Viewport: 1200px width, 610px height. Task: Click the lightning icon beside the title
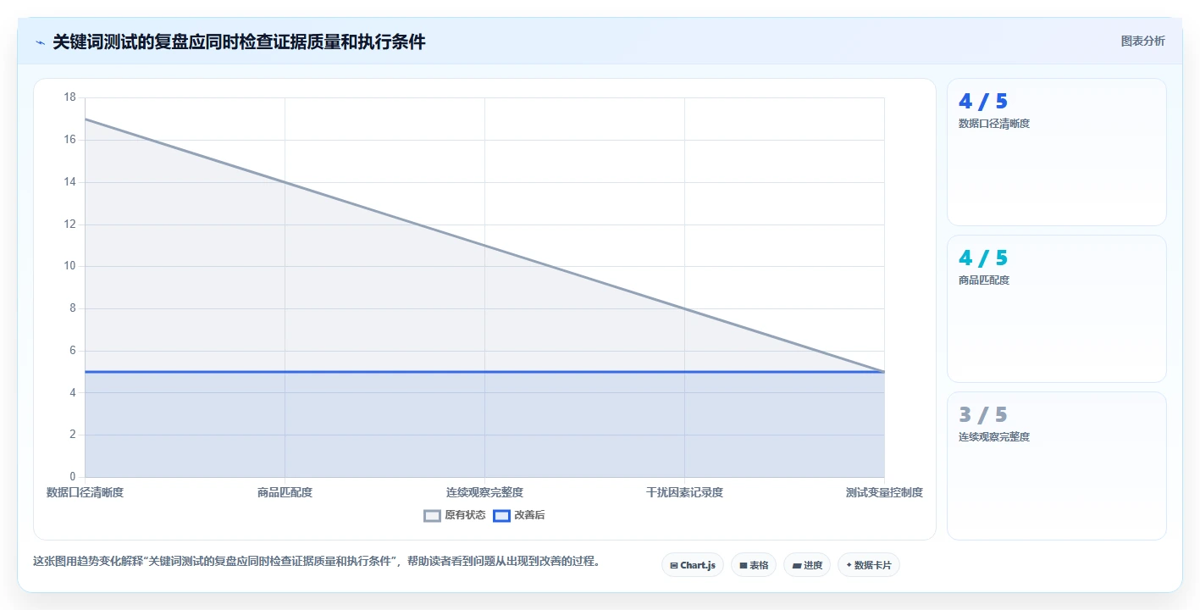click(40, 42)
